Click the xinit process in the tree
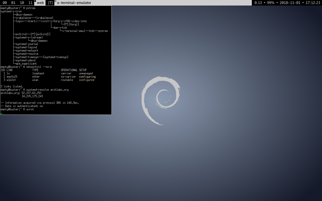The height and width of the screenshot is (201, 322). pos(45,21)
